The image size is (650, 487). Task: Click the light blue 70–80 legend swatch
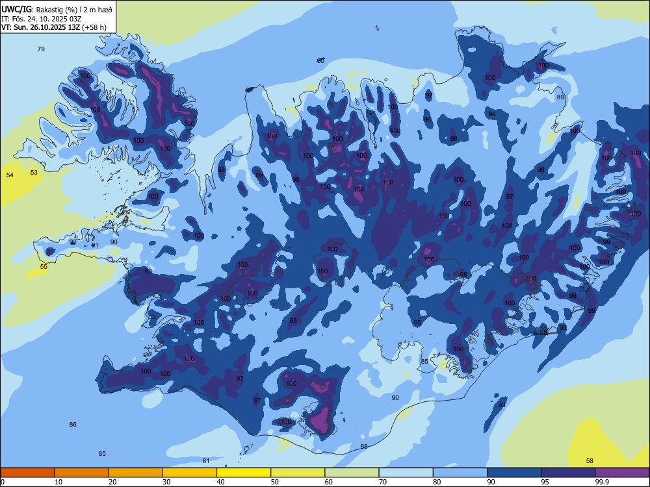[x=406, y=473]
